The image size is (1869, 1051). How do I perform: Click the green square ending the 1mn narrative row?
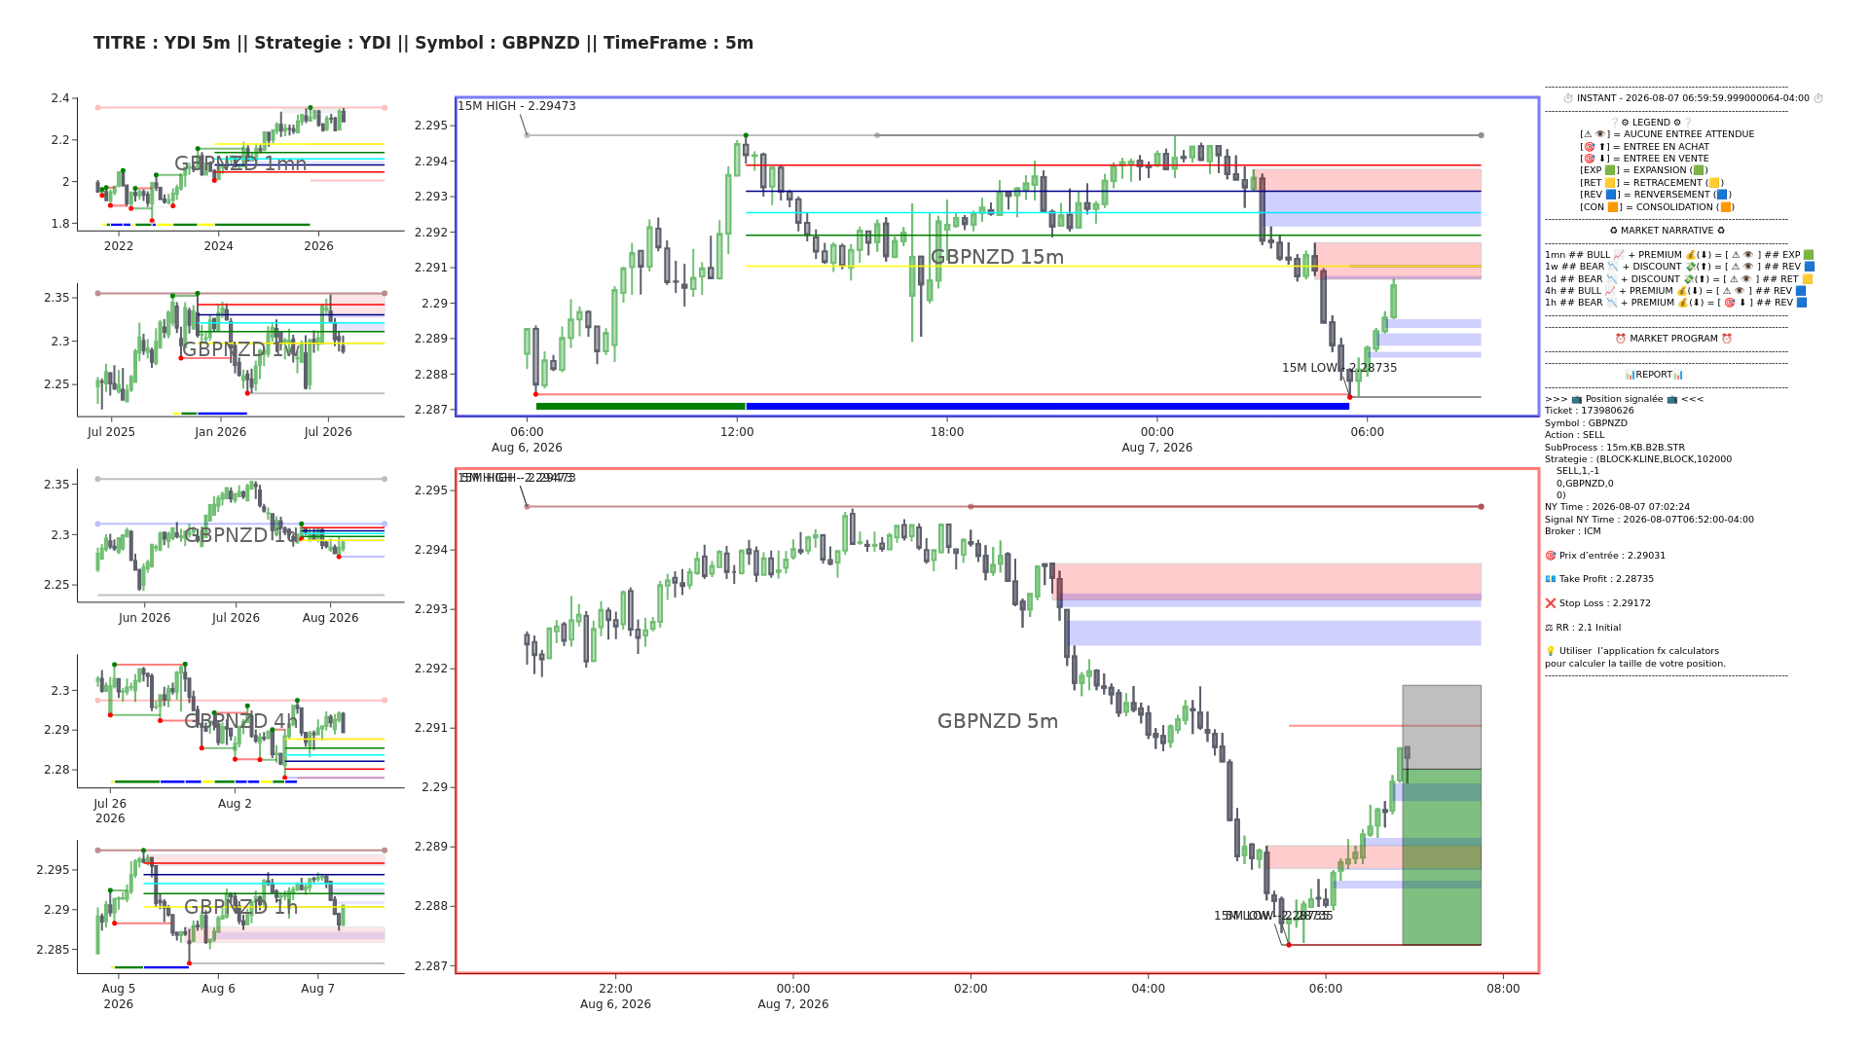[x=1809, y=255]
